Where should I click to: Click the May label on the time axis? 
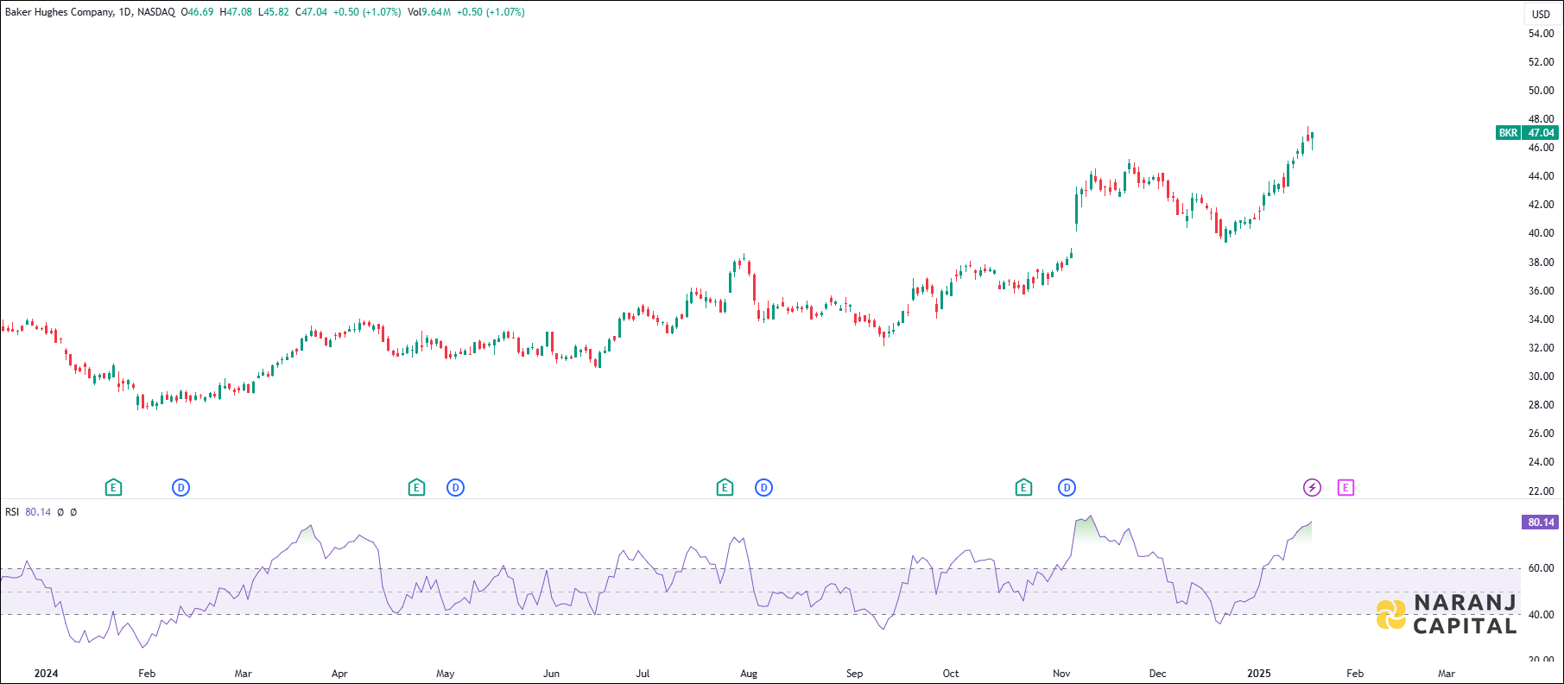pyautogui.click(x=446, y=674)
